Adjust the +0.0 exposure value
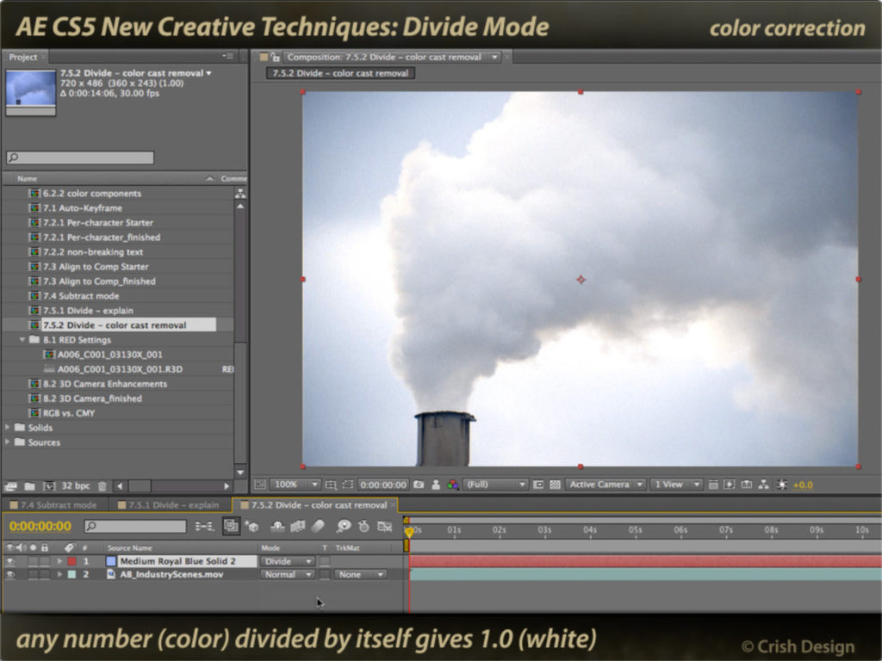 click(803, 485)
